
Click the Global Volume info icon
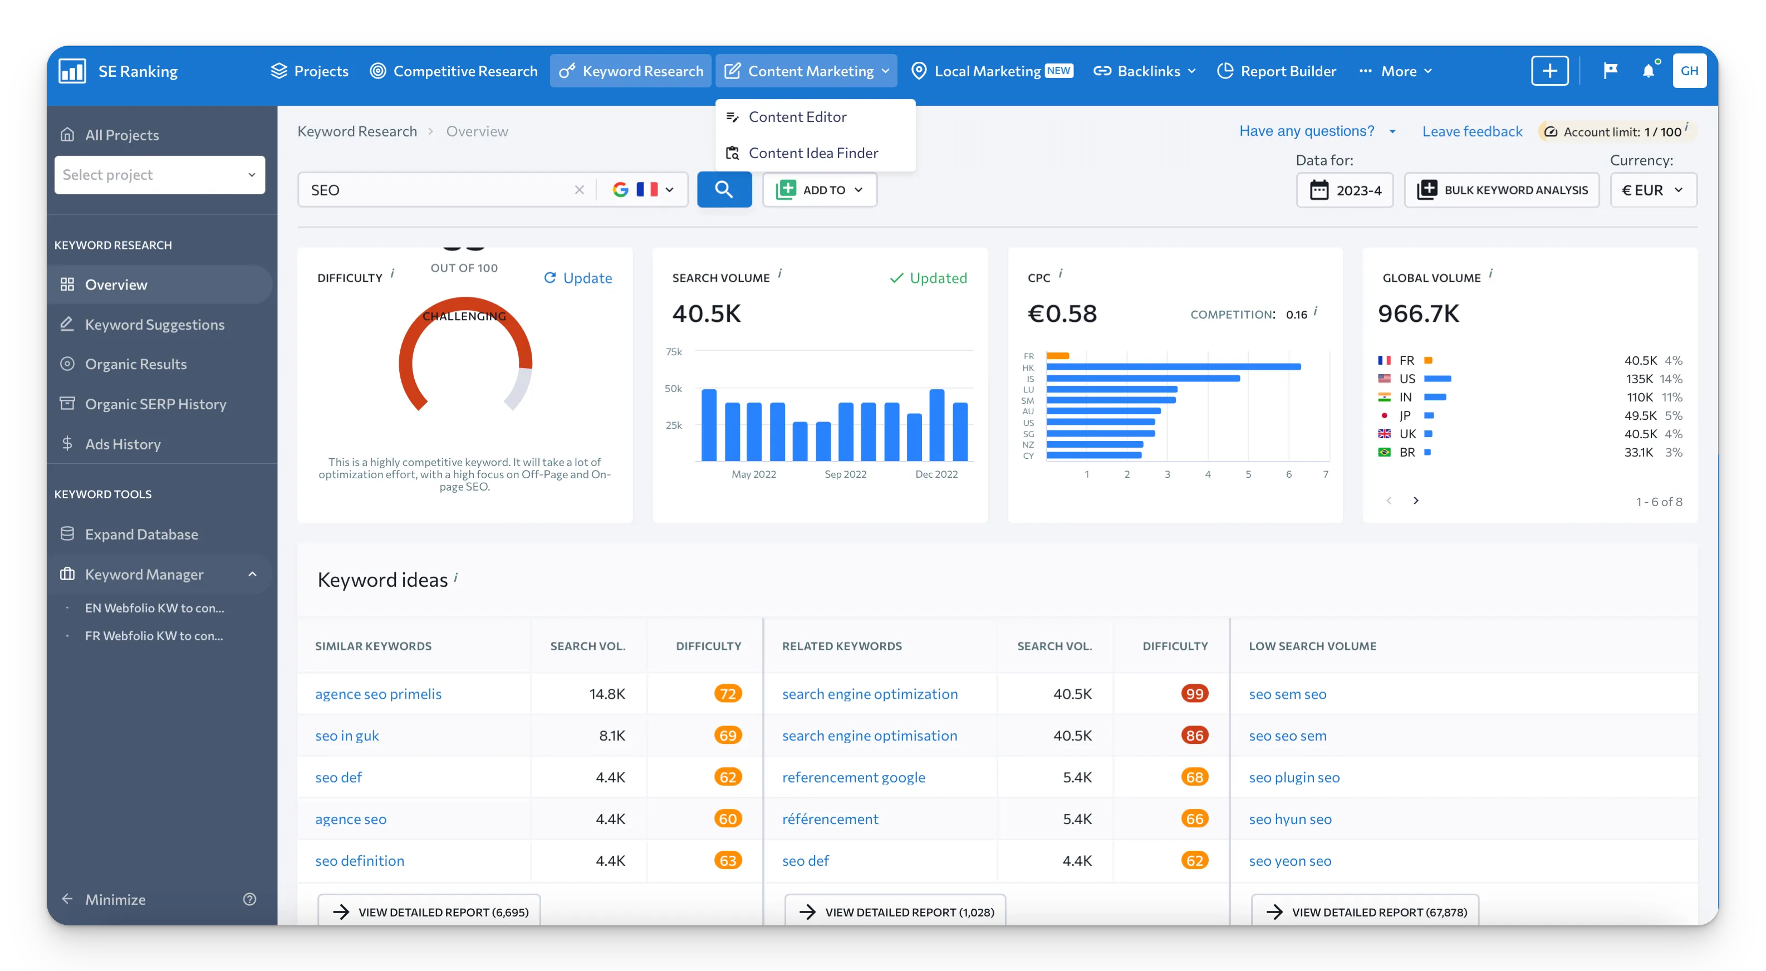click(1491, 273)
